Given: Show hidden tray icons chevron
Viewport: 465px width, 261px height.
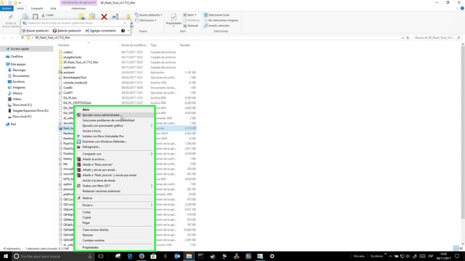Looking at the screenshot, I should 390,256.
